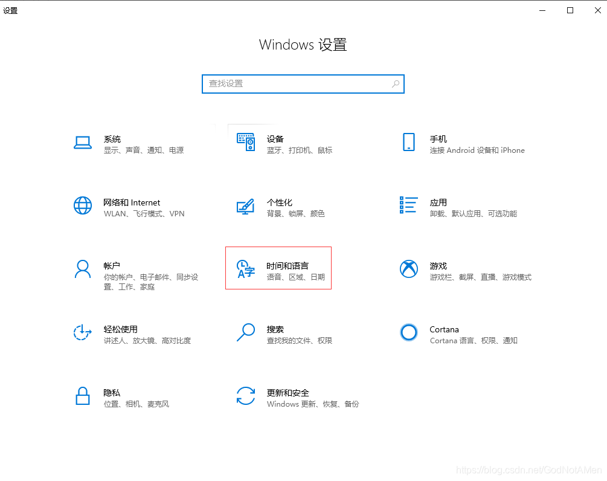Open the 搜索 (Search) settings icon

click(246, 332)
